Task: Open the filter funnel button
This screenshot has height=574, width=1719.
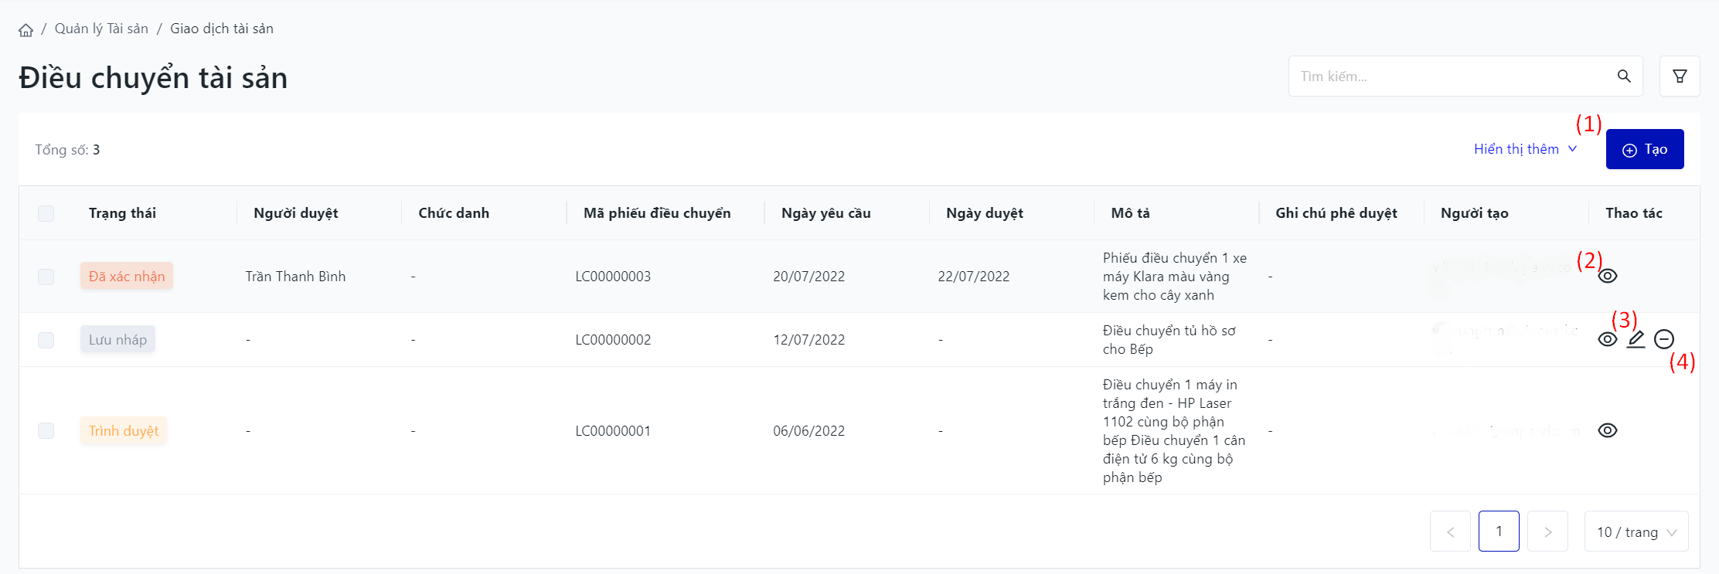Action: pyautogui.click(x=1680, y=76)
